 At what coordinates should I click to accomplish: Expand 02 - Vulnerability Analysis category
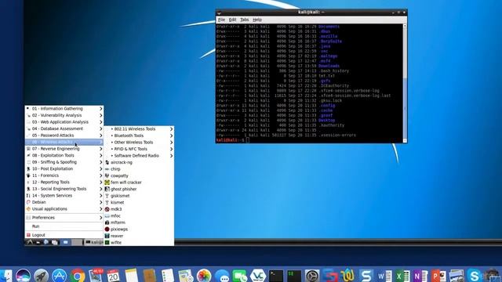64,115
